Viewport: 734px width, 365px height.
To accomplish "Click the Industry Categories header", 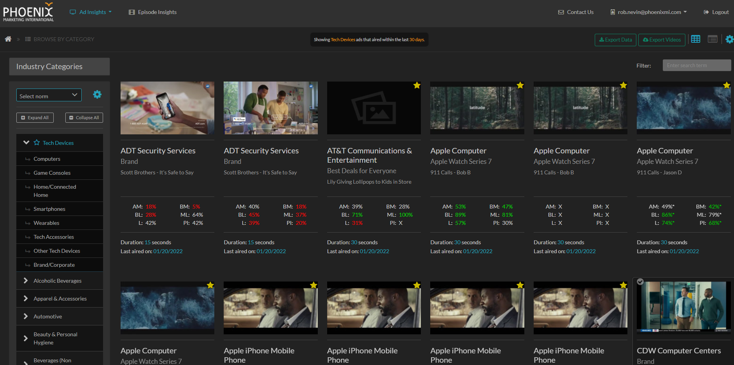I will (x=60, y=66).
